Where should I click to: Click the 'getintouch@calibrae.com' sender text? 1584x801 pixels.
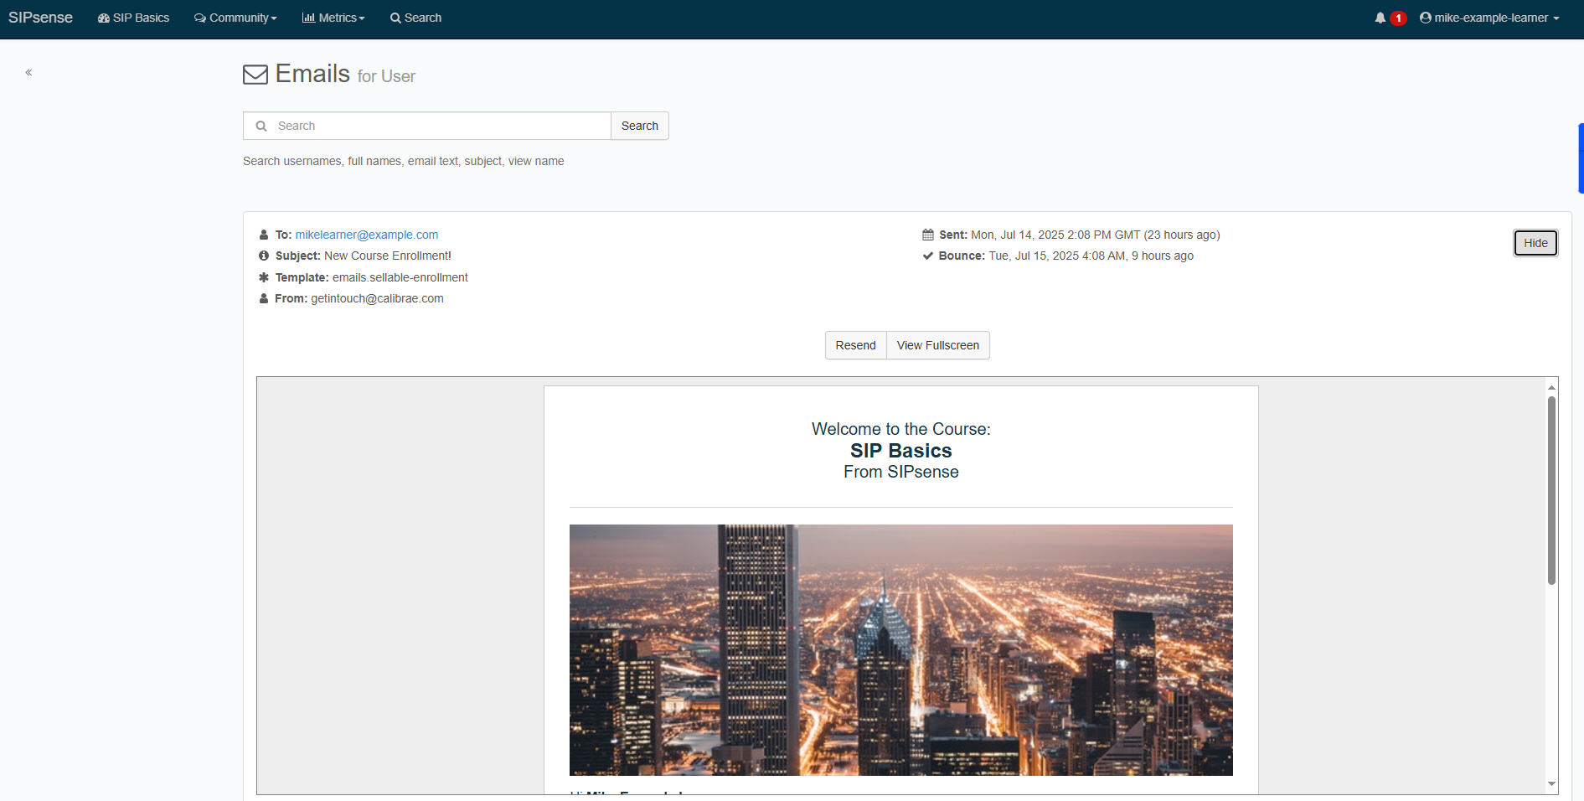377,298
